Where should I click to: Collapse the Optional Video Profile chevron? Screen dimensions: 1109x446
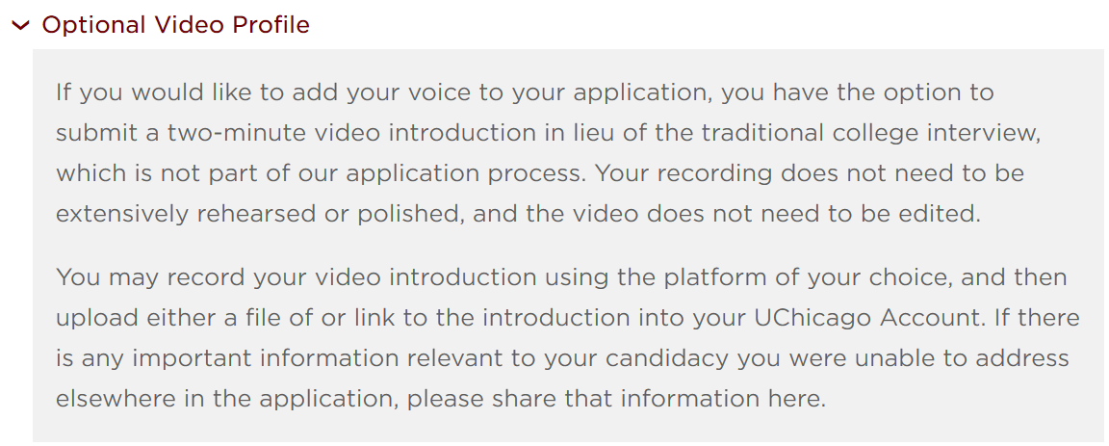20,25
